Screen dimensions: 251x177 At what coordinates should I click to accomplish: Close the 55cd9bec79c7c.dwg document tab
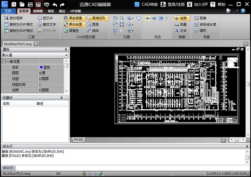pos(36,44)
